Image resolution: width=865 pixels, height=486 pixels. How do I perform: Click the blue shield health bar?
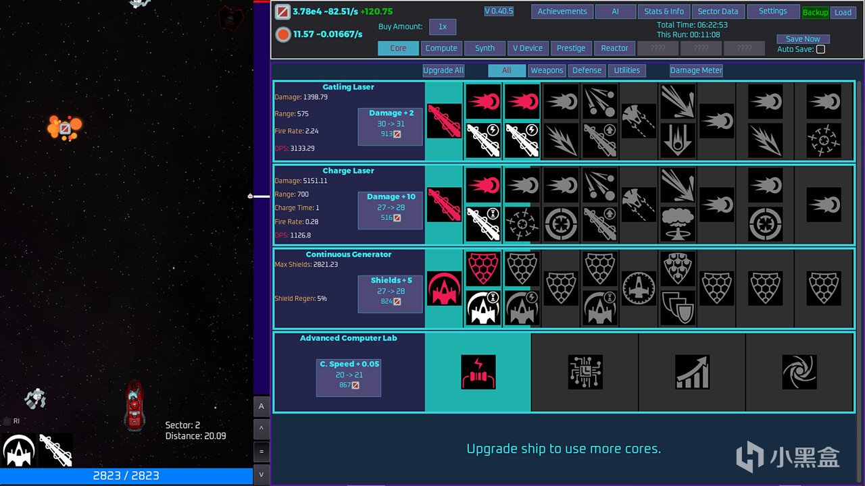pos(126,476)
